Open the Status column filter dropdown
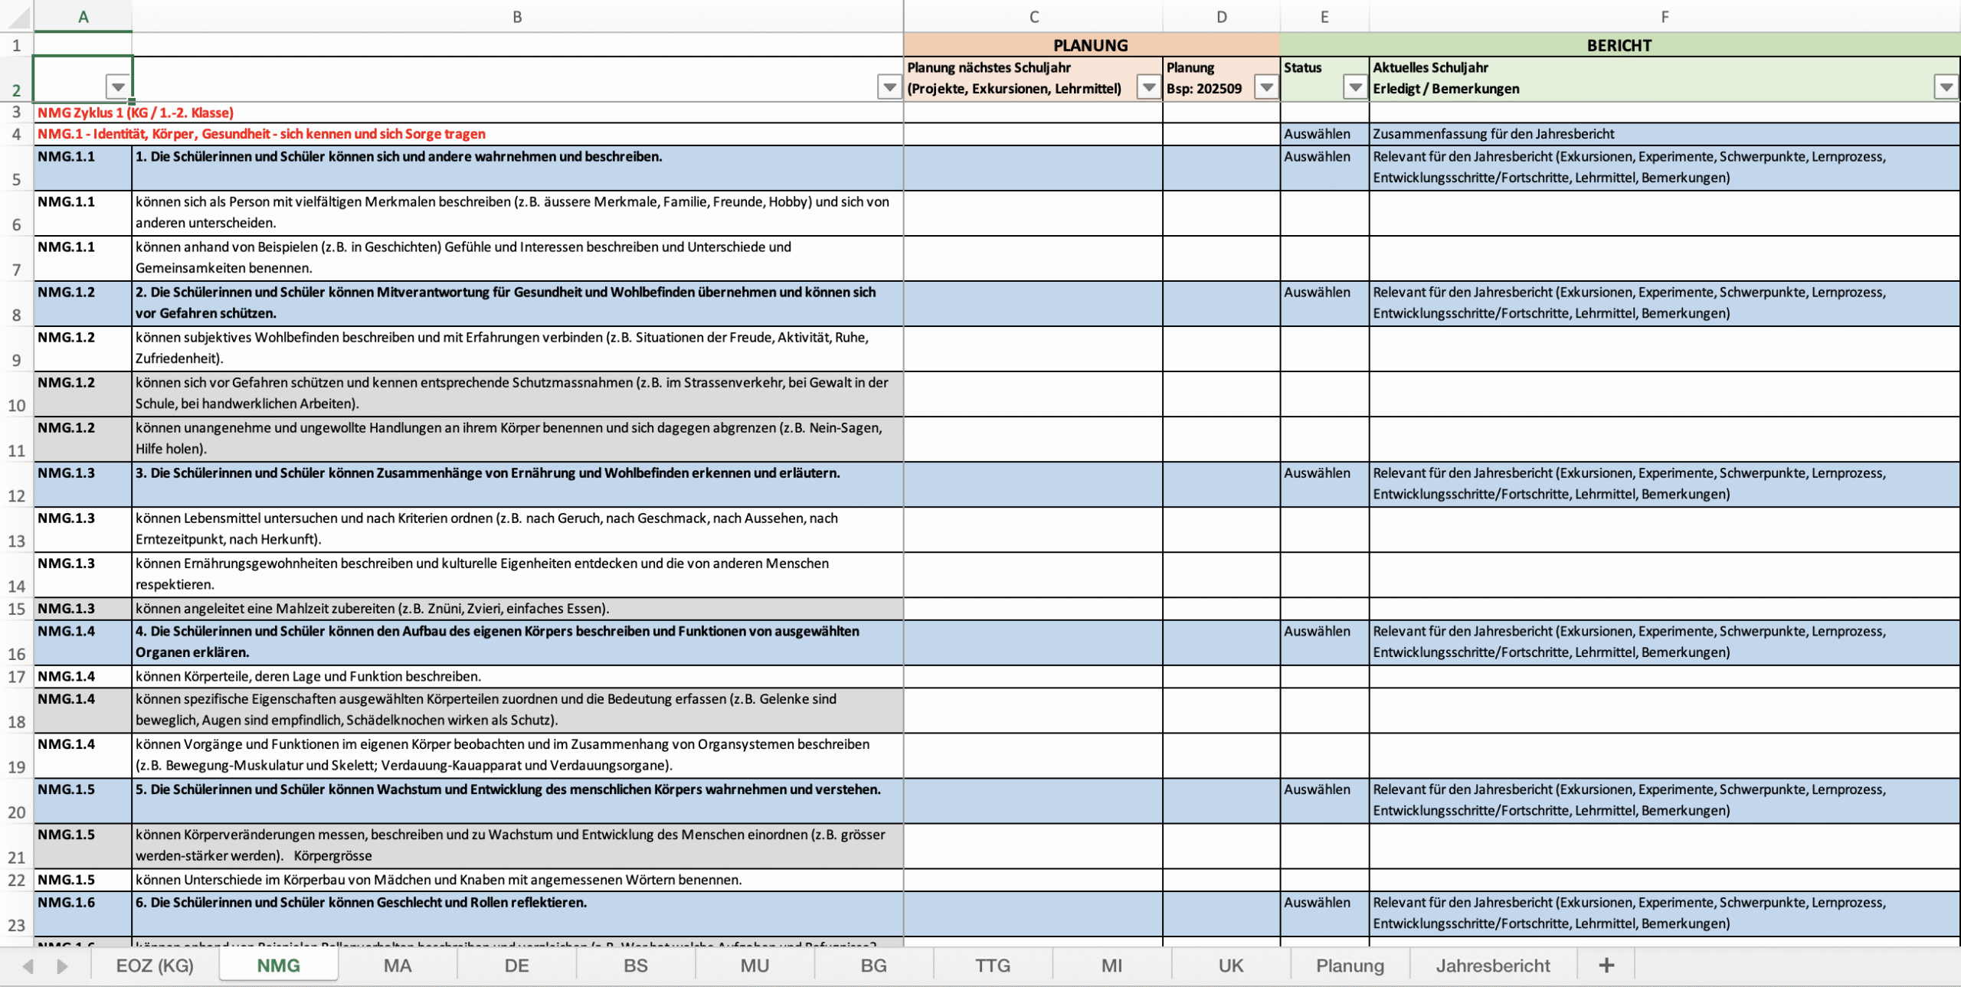 tap(1355, 87)
